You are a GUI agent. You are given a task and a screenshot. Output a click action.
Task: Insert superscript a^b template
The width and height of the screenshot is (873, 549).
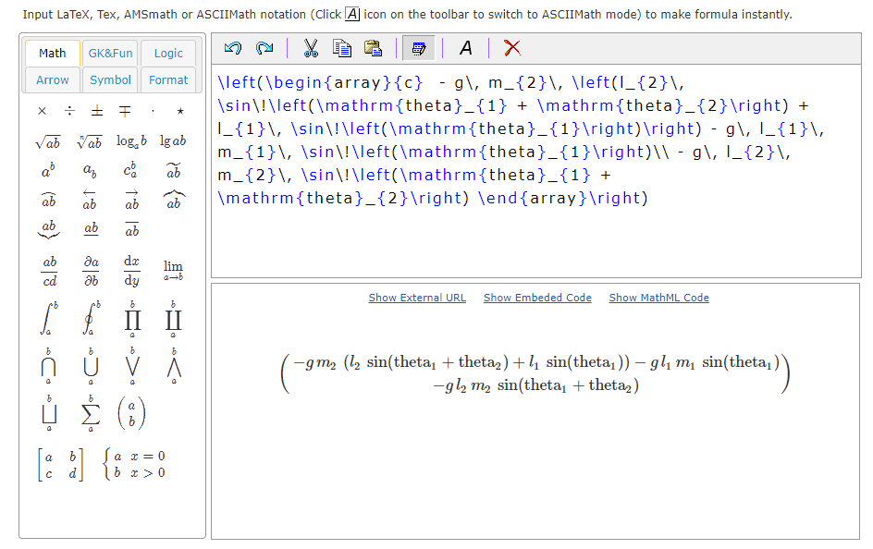(48, 171)
